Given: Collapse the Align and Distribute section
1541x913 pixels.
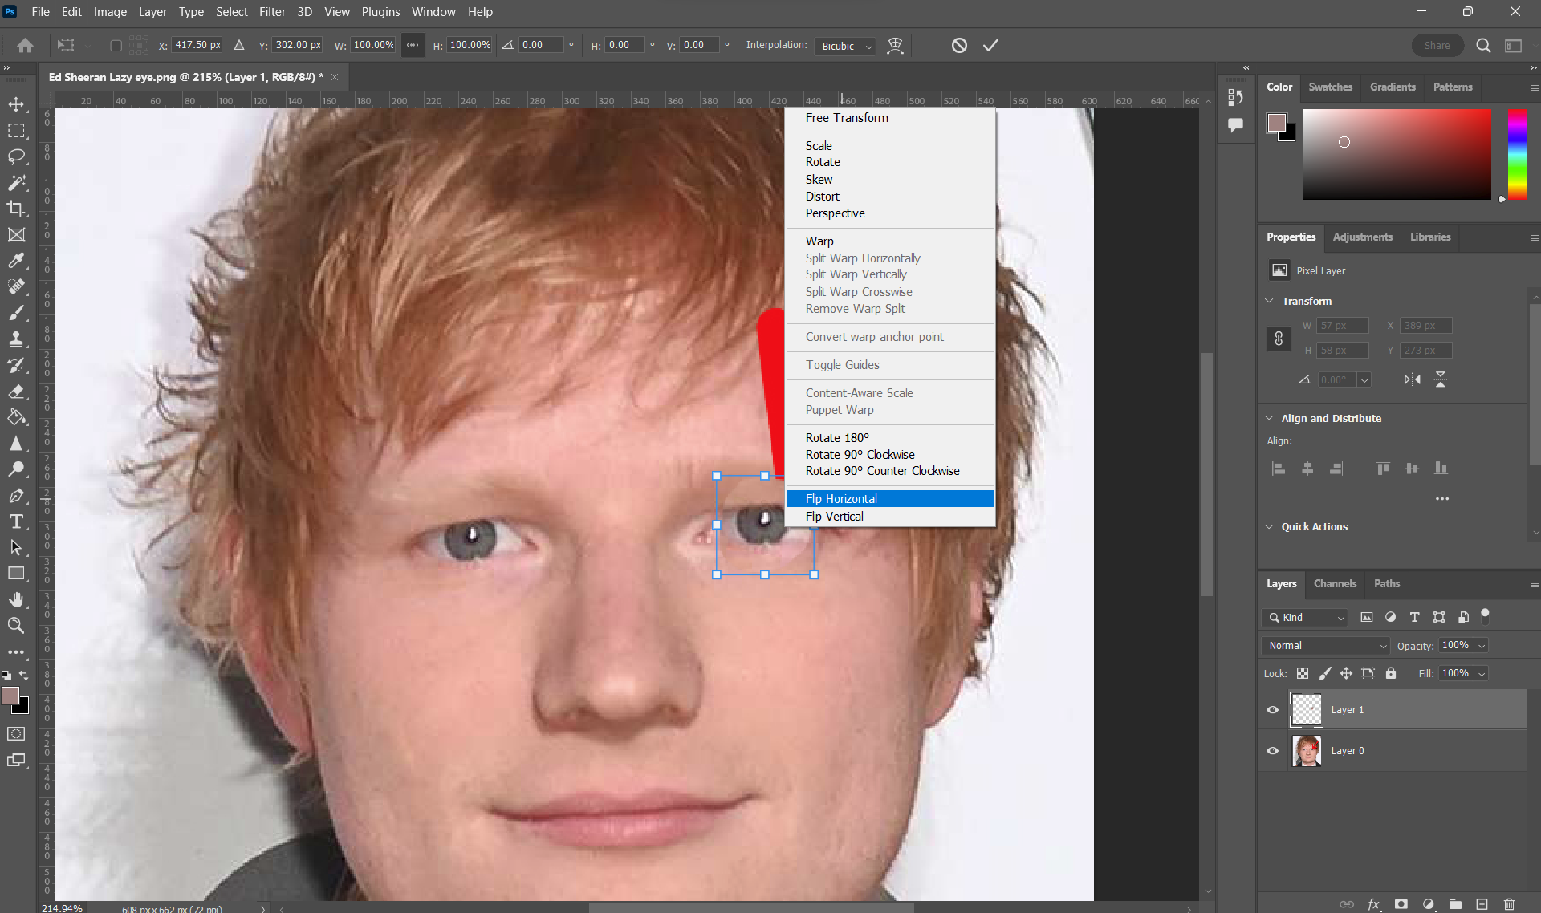Looking at the screenshot, I should tap(1269, 418).
